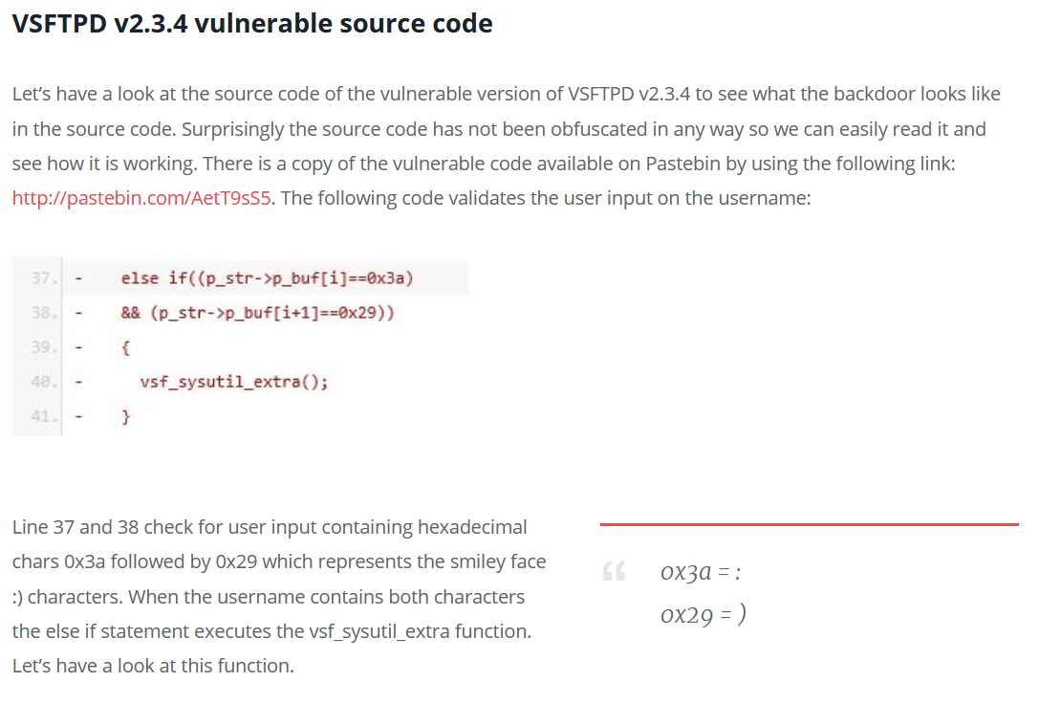This screenshot has height=704, width=1039.
Task: Click the dash marker on line 40
Action: point(78,382)
